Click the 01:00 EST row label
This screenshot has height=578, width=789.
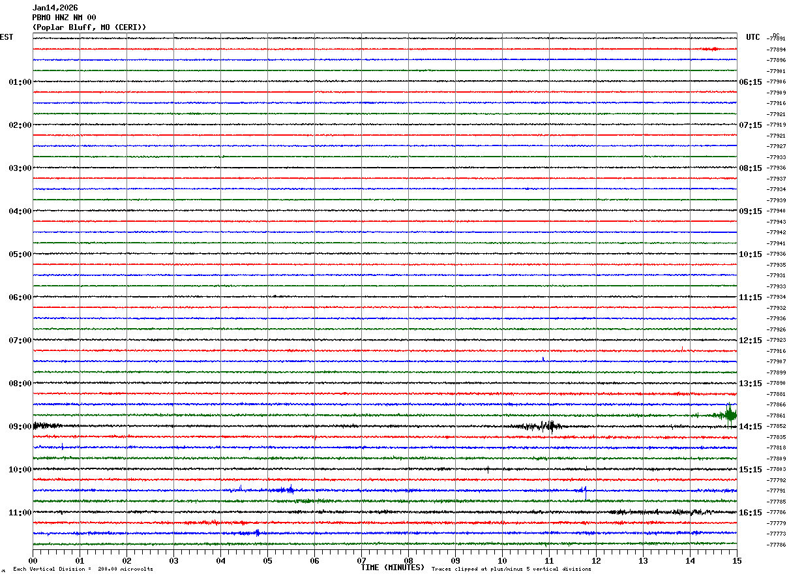click(20, 82)
